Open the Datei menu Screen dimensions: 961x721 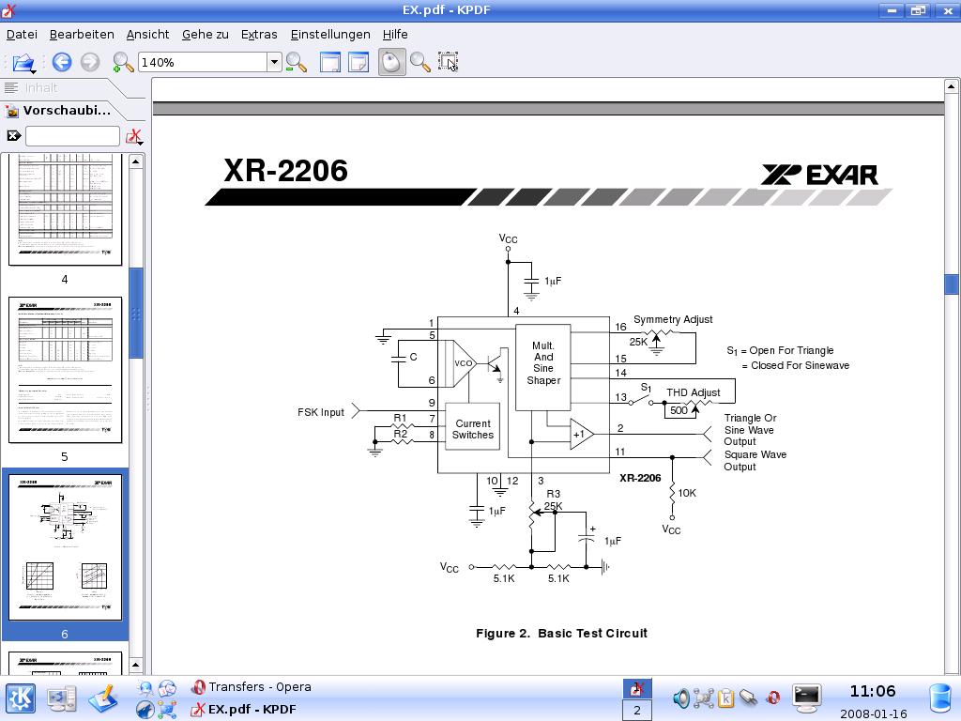tap(22, 35)
